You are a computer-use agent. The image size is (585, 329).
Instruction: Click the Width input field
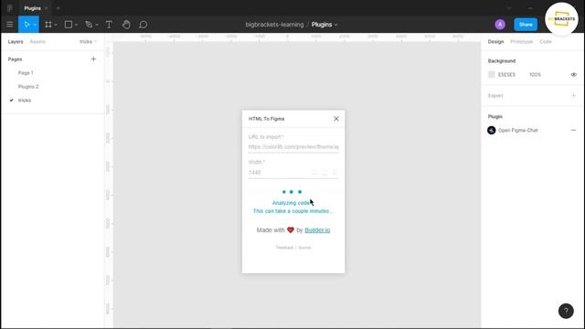[293, 173]
